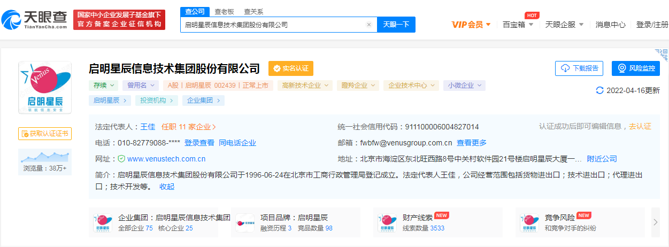Viewport: 669px width, 247px height.
Task: Clear the search box text
Action: tap(368, 25)
